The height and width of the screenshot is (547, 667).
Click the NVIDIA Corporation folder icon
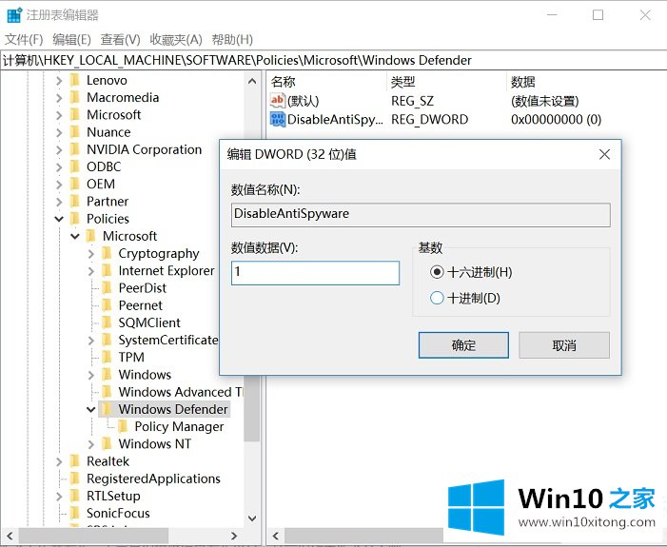(75, 149)
